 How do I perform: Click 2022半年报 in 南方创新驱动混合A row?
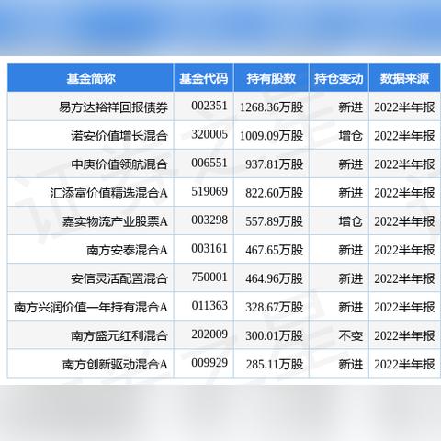[404, 365]
